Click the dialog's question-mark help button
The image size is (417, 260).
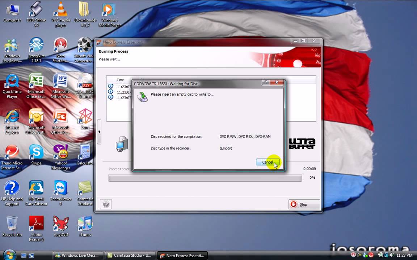[266, 82]
